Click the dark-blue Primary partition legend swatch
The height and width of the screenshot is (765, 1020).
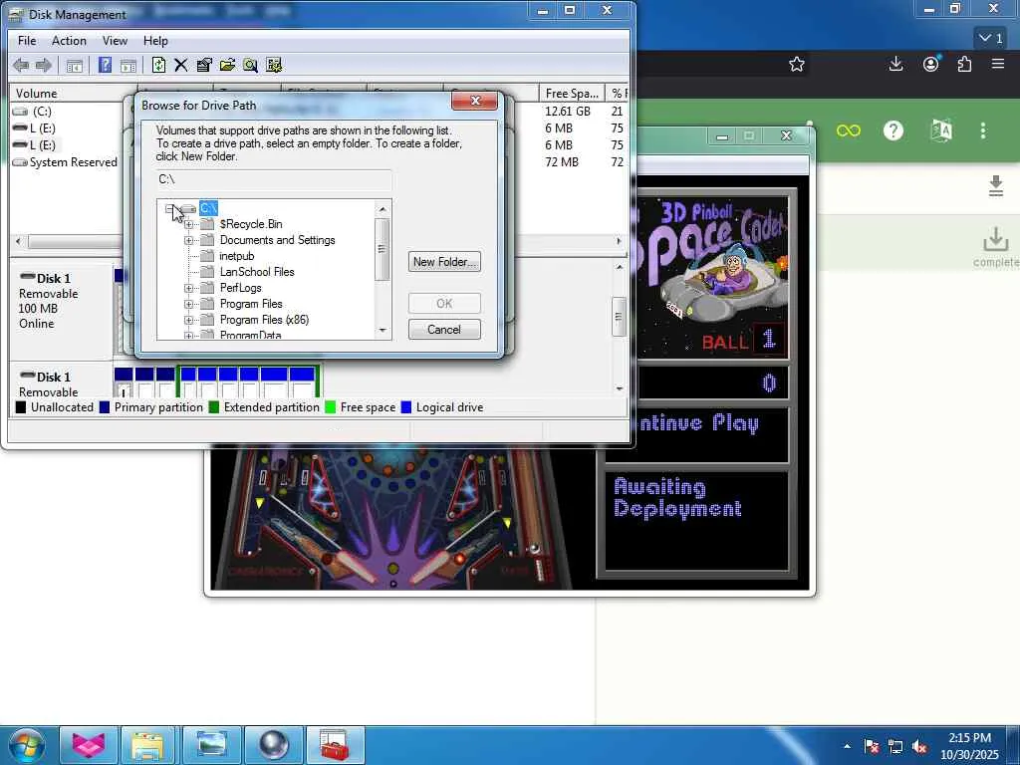pyautogui.click(x=104, y=407)
